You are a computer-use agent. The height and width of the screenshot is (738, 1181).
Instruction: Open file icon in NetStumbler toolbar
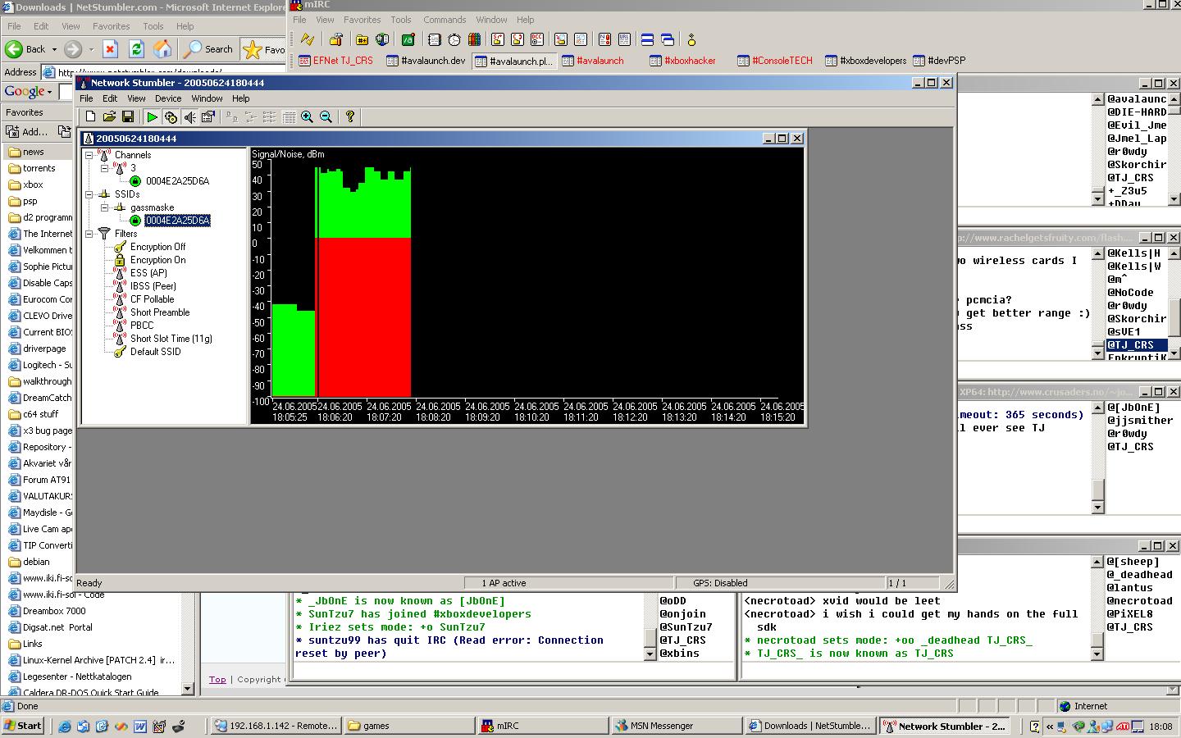tap(109, 117)
